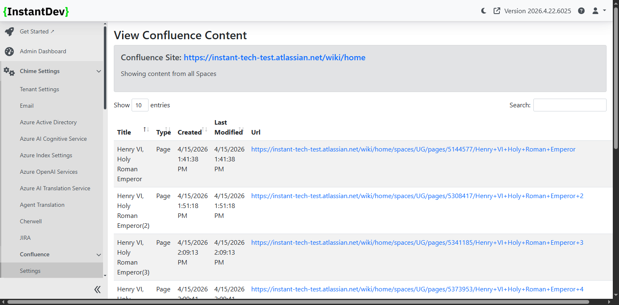Image resolution: width=619 pixels, height=305 pixels.
Task: Click the Search input field
Action: [570, 105]
